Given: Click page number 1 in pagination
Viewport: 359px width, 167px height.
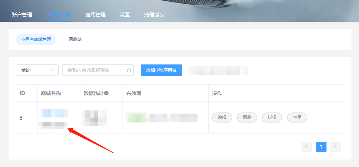Looking at the screenshot, I should click(x=321, y=147).
